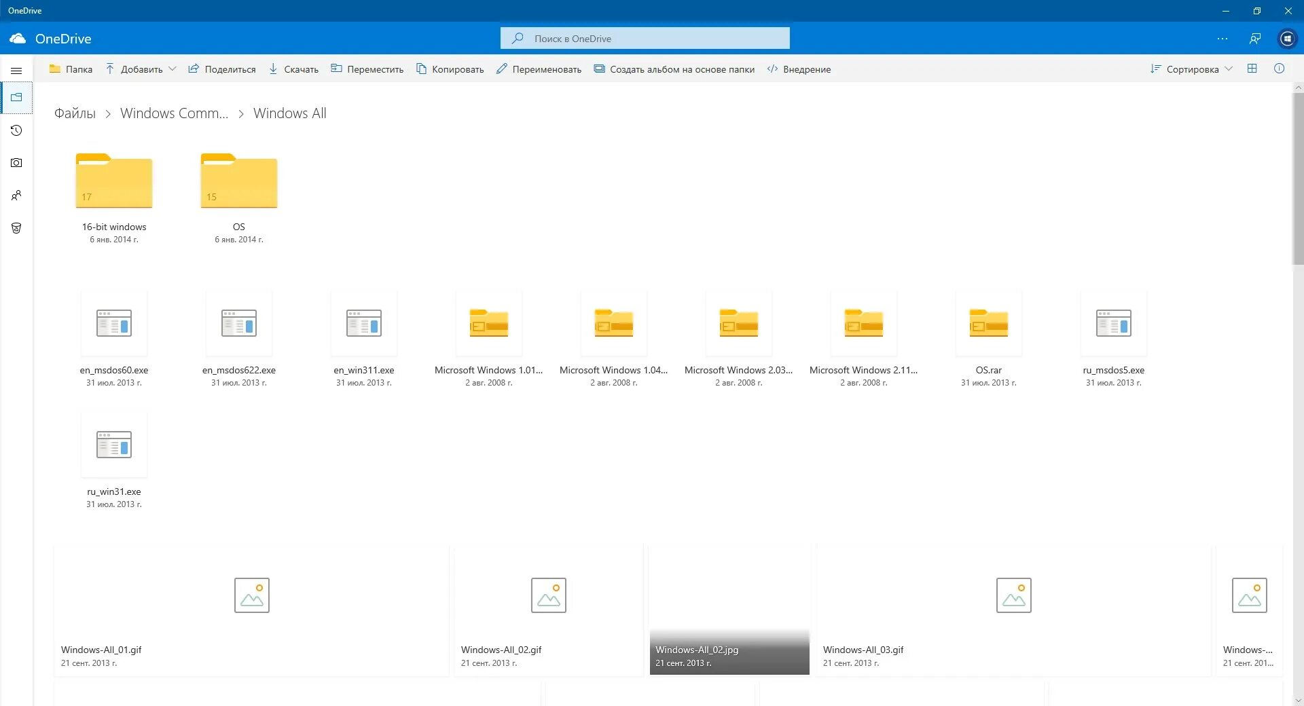Click the OneDrive cloud logo
This screenshot has width=1304, height=706.
[x=18, y=39]
